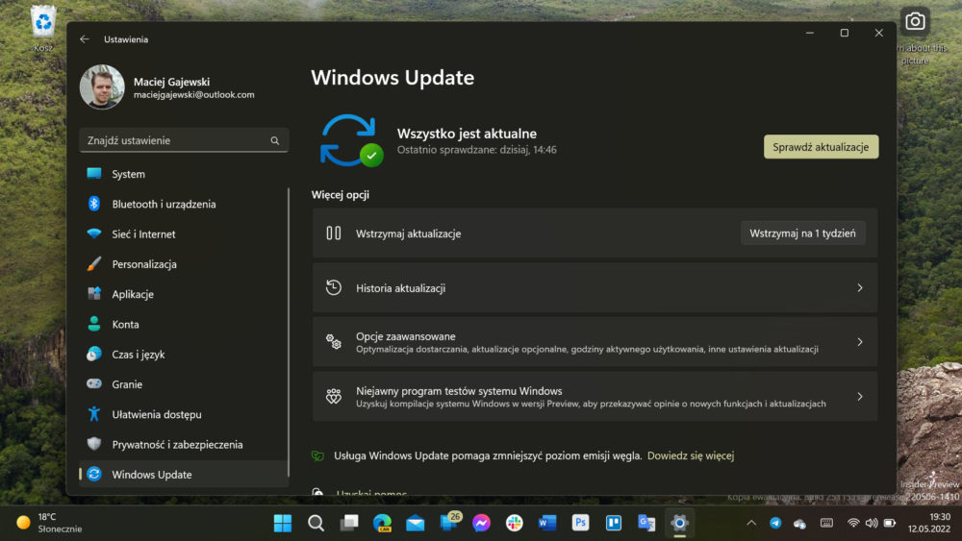962x541 pixels.
Task: Open 'Historia aktualizacji' row
Action: (x=595, y=288)
